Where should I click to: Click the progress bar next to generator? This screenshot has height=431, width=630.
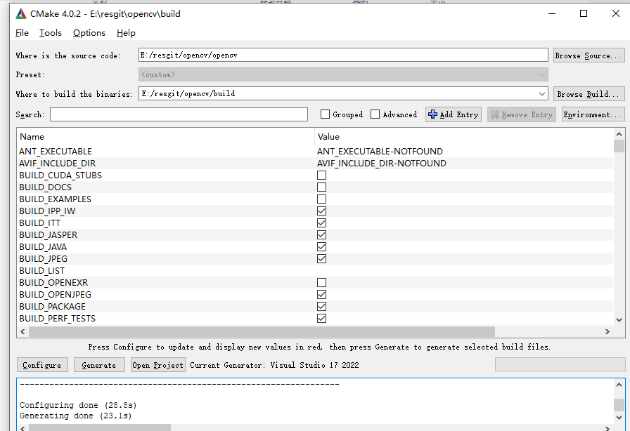(x=560, y=364)
